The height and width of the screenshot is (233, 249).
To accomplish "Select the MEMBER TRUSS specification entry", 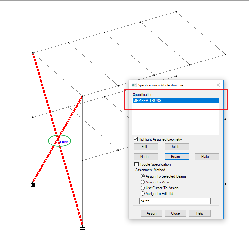I will [175, 101].
